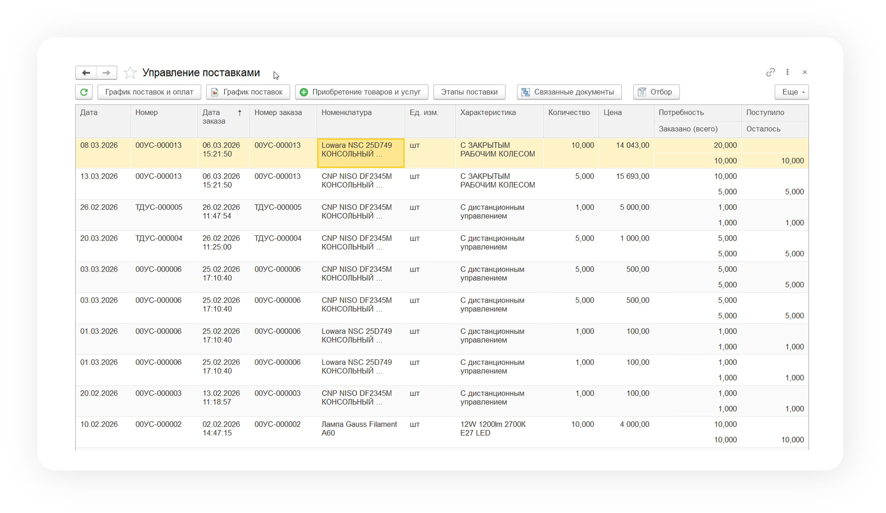Open the three-dot options menu icon
The height and width of the screenshot is (513, 886).
tap(787, 72)
